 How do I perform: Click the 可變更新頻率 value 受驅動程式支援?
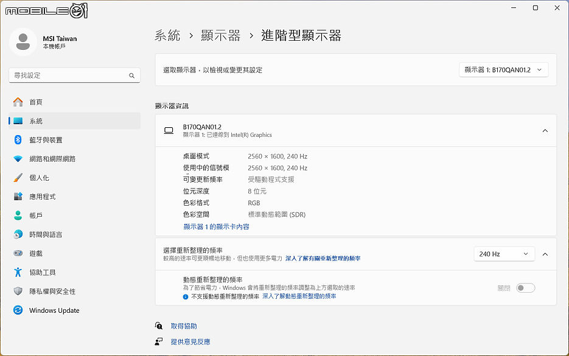point(271,180)
